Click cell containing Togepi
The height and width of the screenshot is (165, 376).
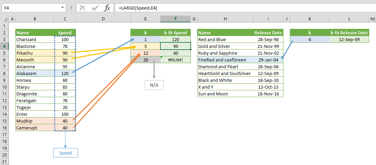tap(35, 107)
